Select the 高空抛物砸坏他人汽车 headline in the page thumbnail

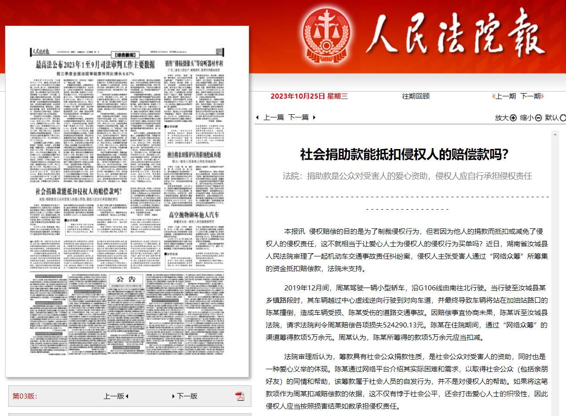tap(194, 215)
